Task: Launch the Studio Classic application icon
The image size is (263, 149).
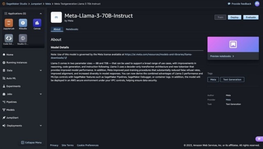Action: coord(23,38)
